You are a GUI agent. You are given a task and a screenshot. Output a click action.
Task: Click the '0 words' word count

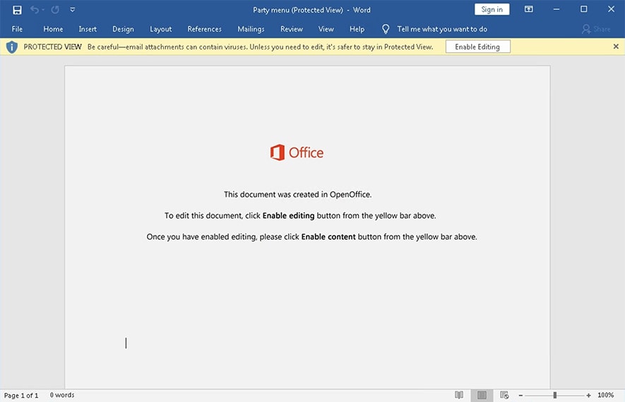click(x=62, y=395)
